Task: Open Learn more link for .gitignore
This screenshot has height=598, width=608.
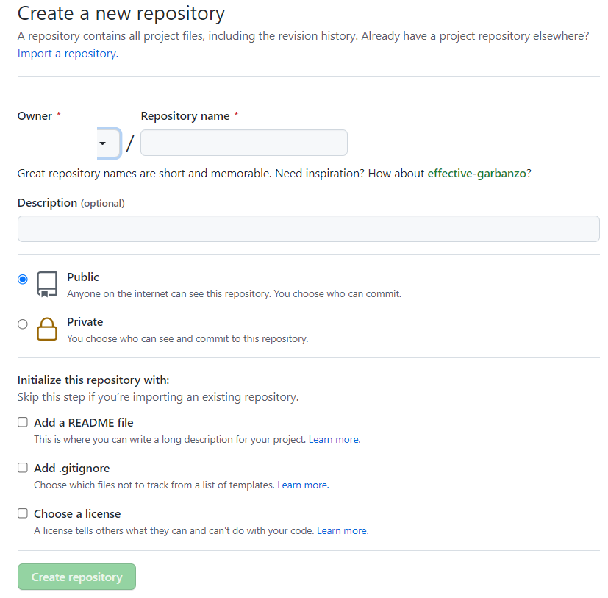Action: [303, 485]
